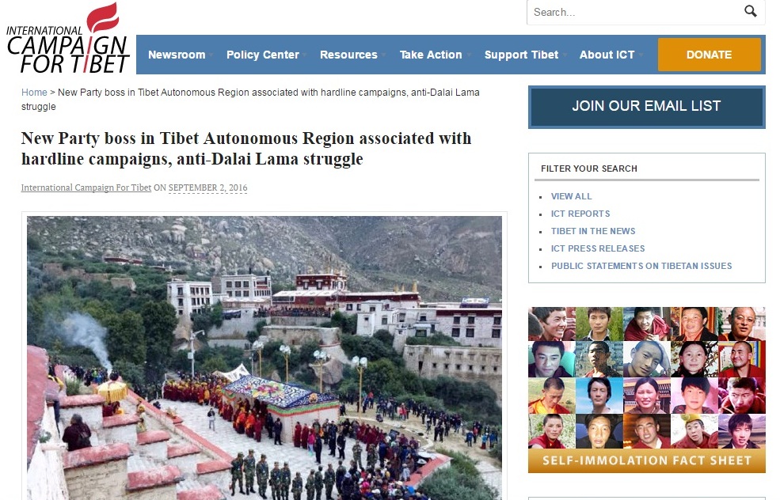Open the International Campaign for Tibet logo
This screenshot has height=500, width=780.
[x=67, y=38]
